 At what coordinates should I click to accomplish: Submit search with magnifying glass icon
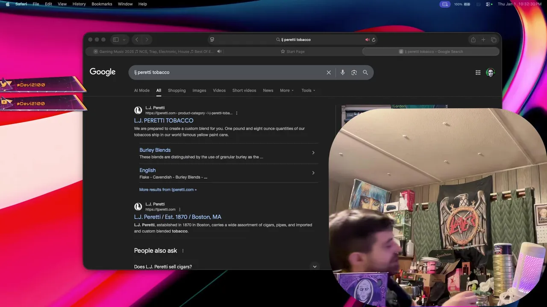point(365,72)
